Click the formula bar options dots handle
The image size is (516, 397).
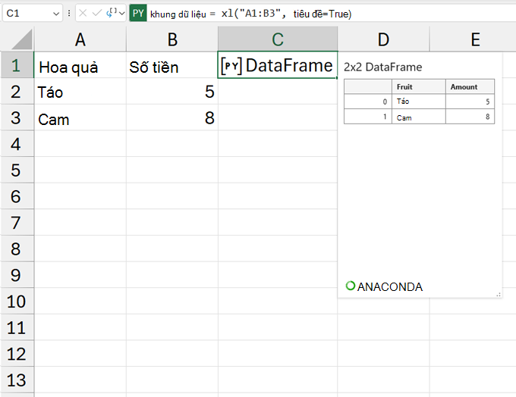69,14
